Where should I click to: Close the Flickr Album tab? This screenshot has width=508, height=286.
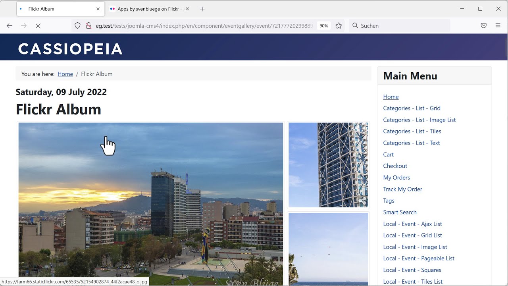[x=98, y=9]
